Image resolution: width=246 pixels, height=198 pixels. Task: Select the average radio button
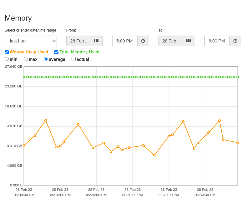click(46, 59)
